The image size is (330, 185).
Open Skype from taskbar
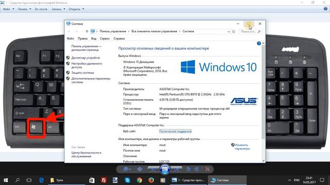pos(127,180)
